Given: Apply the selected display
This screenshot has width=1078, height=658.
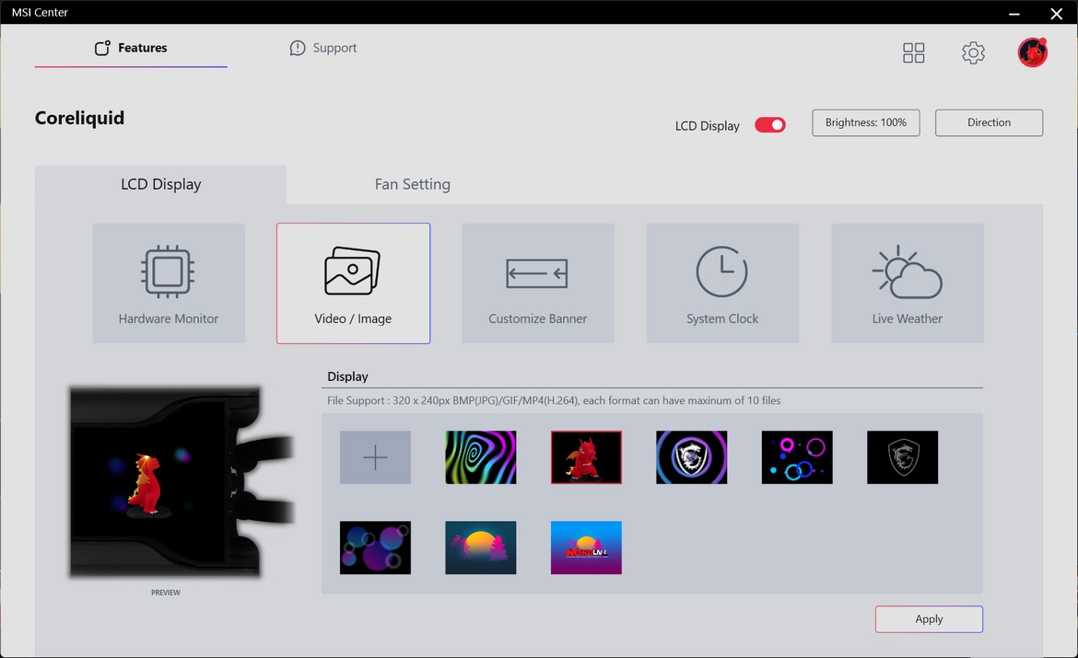Looking at the screenshot, I should pyautogui.click(x=929, y=618).
